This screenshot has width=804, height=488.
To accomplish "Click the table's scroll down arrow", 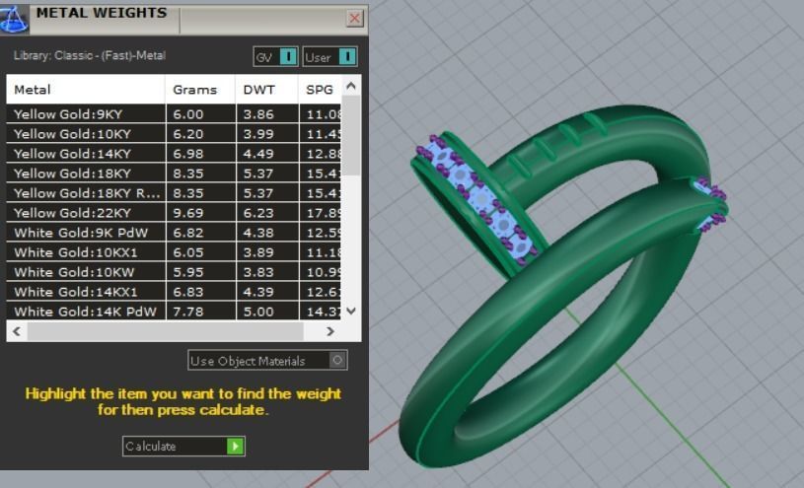I will (x=351, y=311).
